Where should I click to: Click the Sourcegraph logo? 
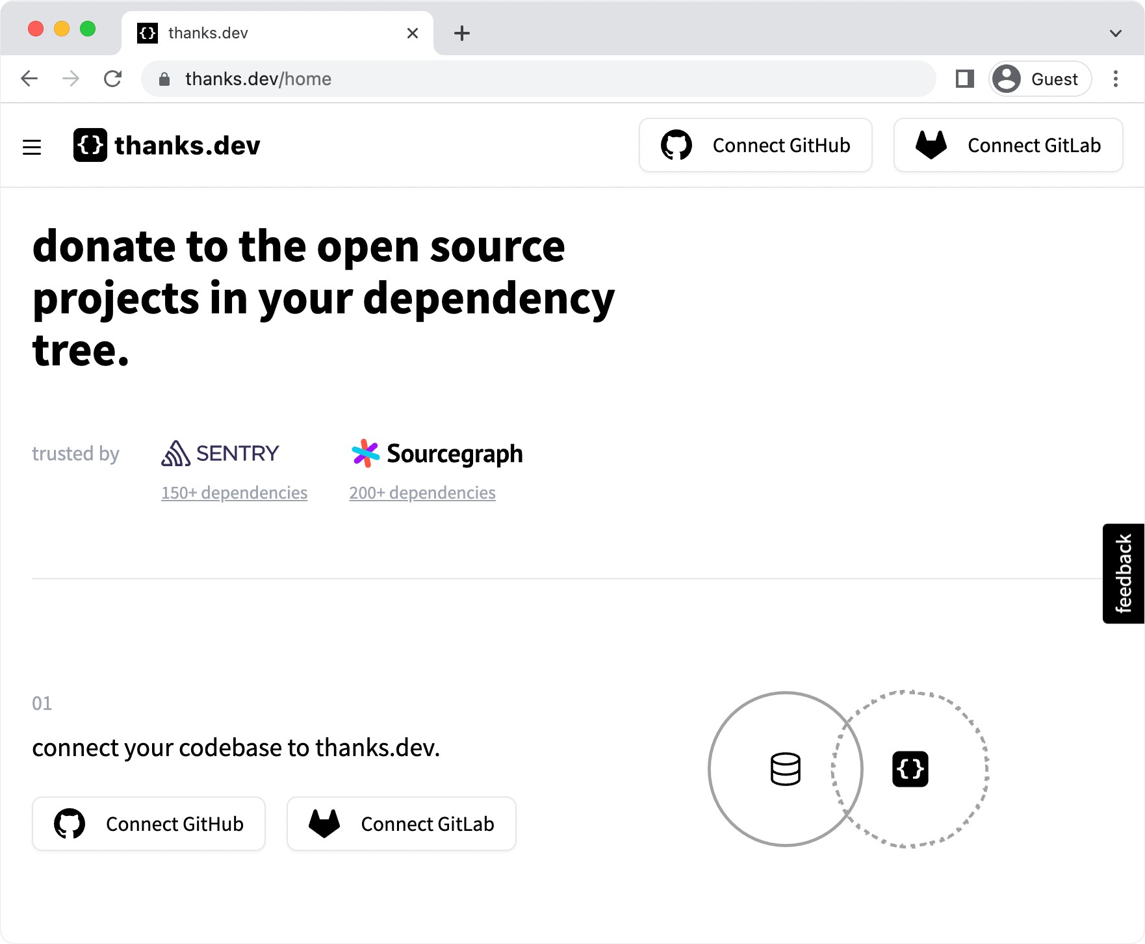[436, 453]
